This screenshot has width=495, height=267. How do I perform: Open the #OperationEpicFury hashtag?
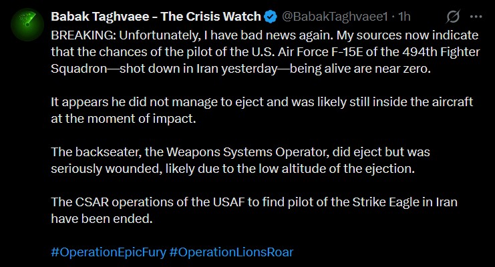click(108, 252)
